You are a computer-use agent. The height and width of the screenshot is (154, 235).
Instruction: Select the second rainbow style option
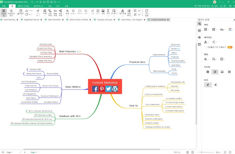215,72
